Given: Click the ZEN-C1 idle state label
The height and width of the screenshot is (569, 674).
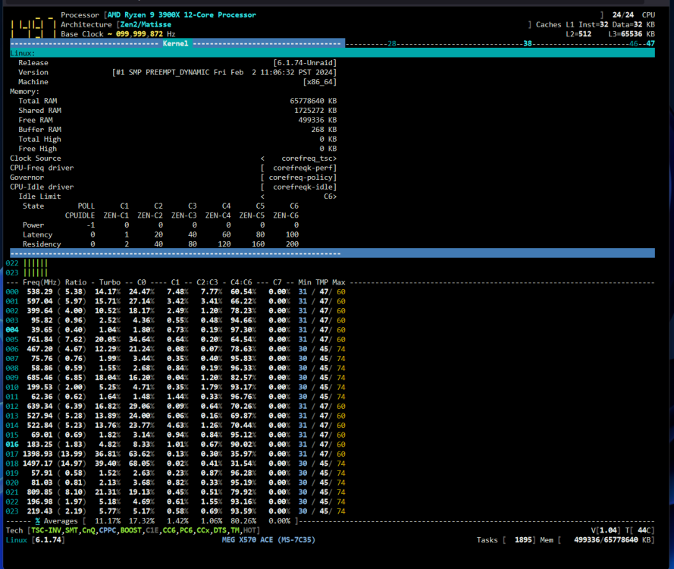Looking at the screenshot, I should click(116, 215).
